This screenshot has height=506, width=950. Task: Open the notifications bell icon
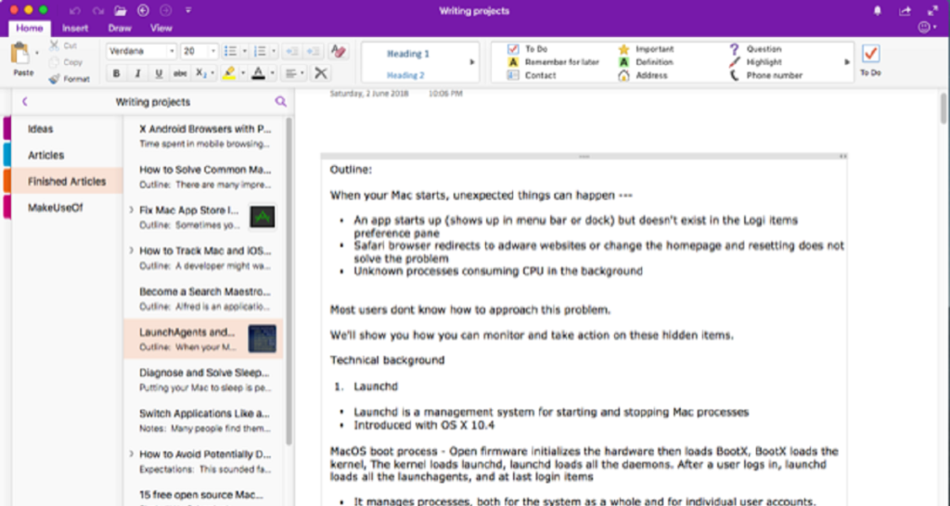pyautogui.click(x=878, y=11)
